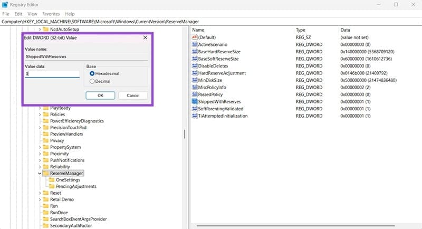Collapse the ReserveManager tree node

coord(40,174)
